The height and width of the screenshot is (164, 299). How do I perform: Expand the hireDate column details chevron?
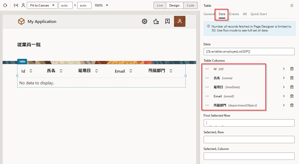[x=284, y=87]
